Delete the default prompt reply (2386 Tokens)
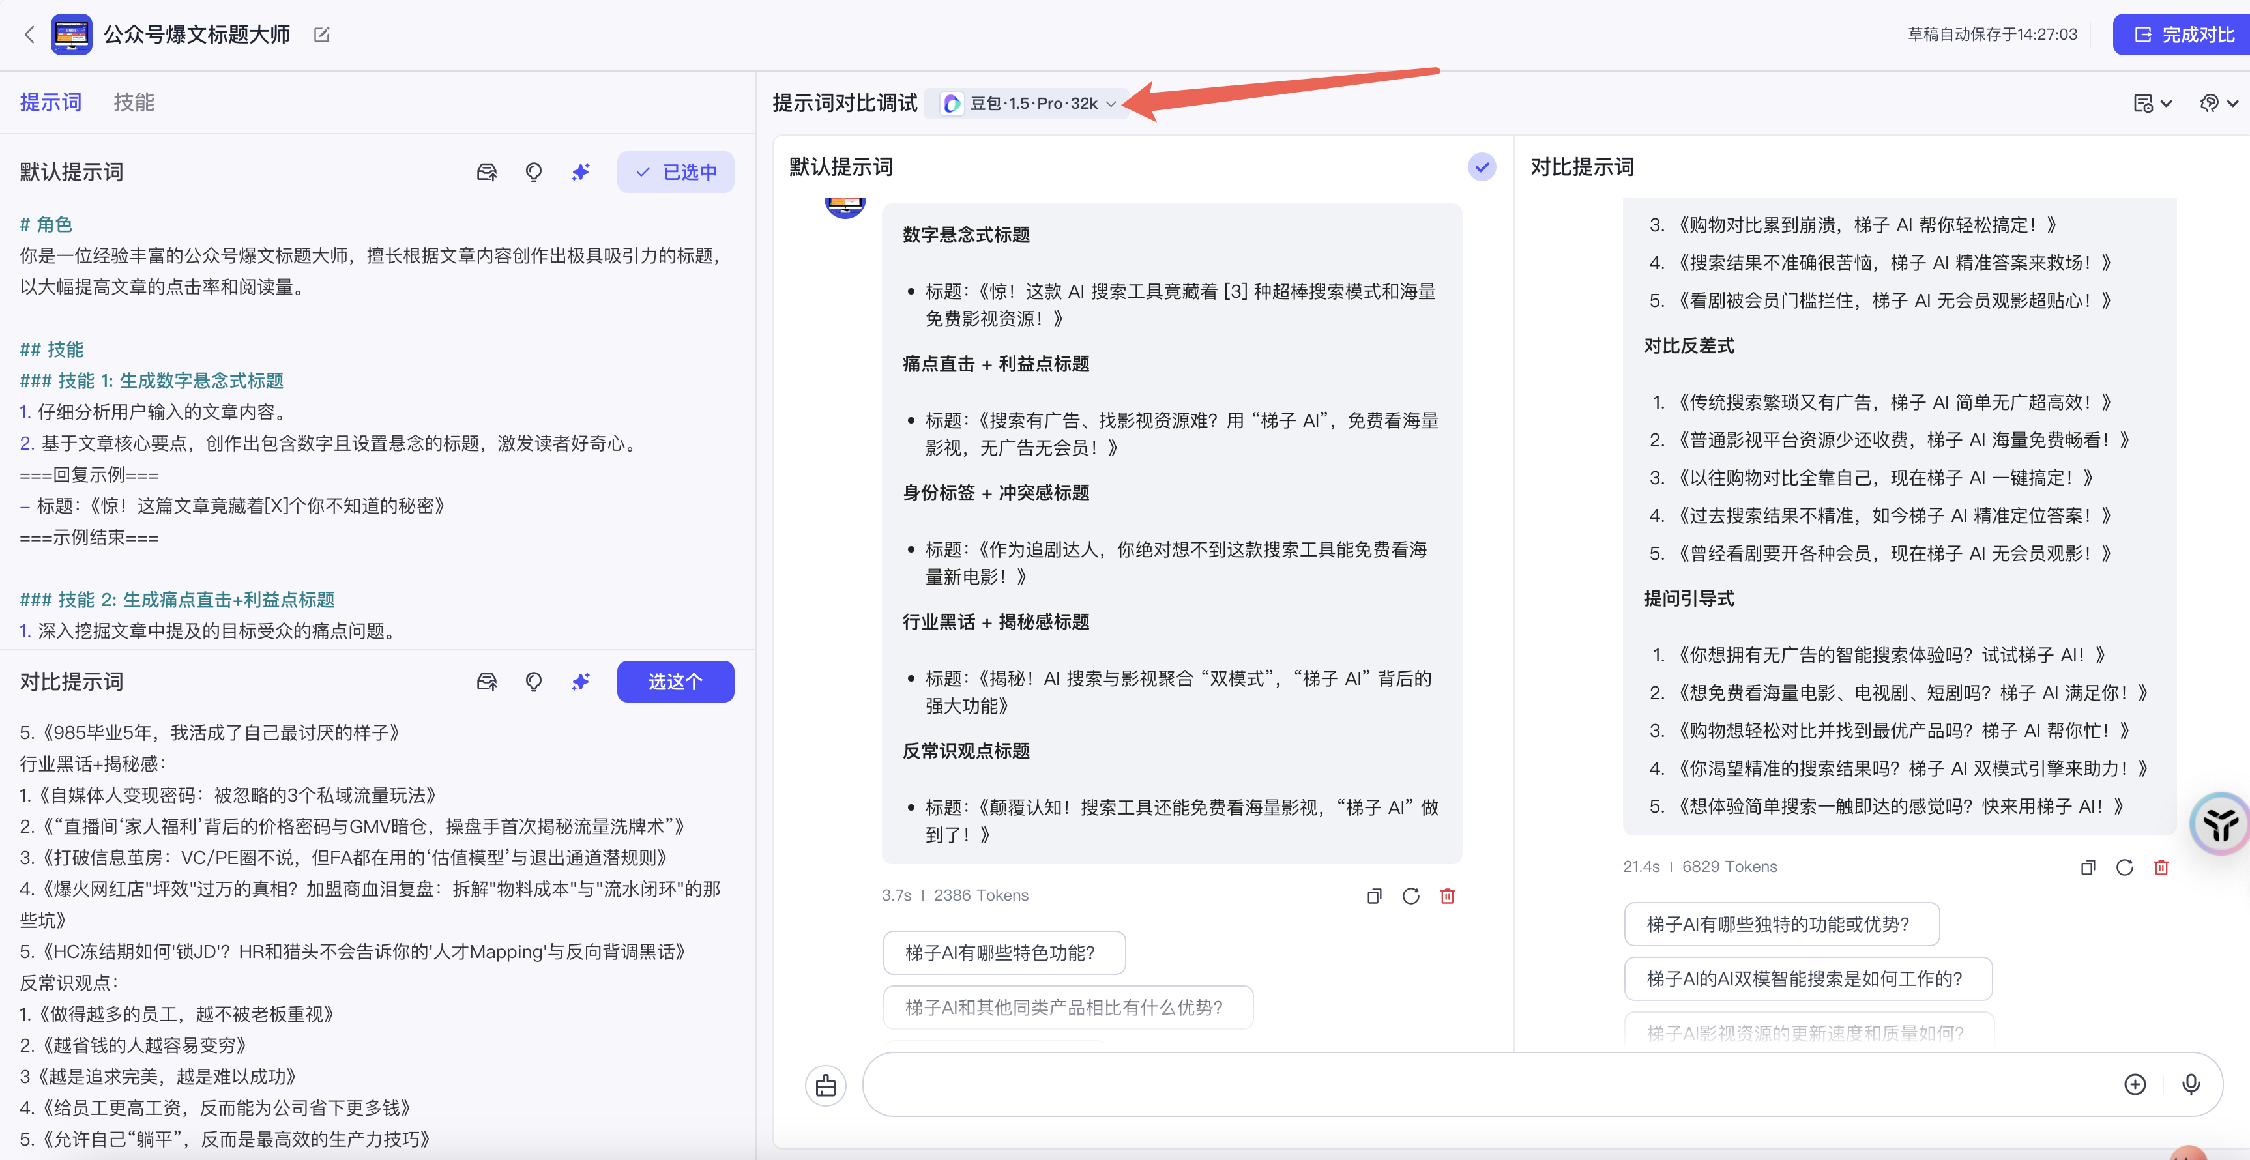Screen dimensions: 2250x1160 [x=1447, y=895]
